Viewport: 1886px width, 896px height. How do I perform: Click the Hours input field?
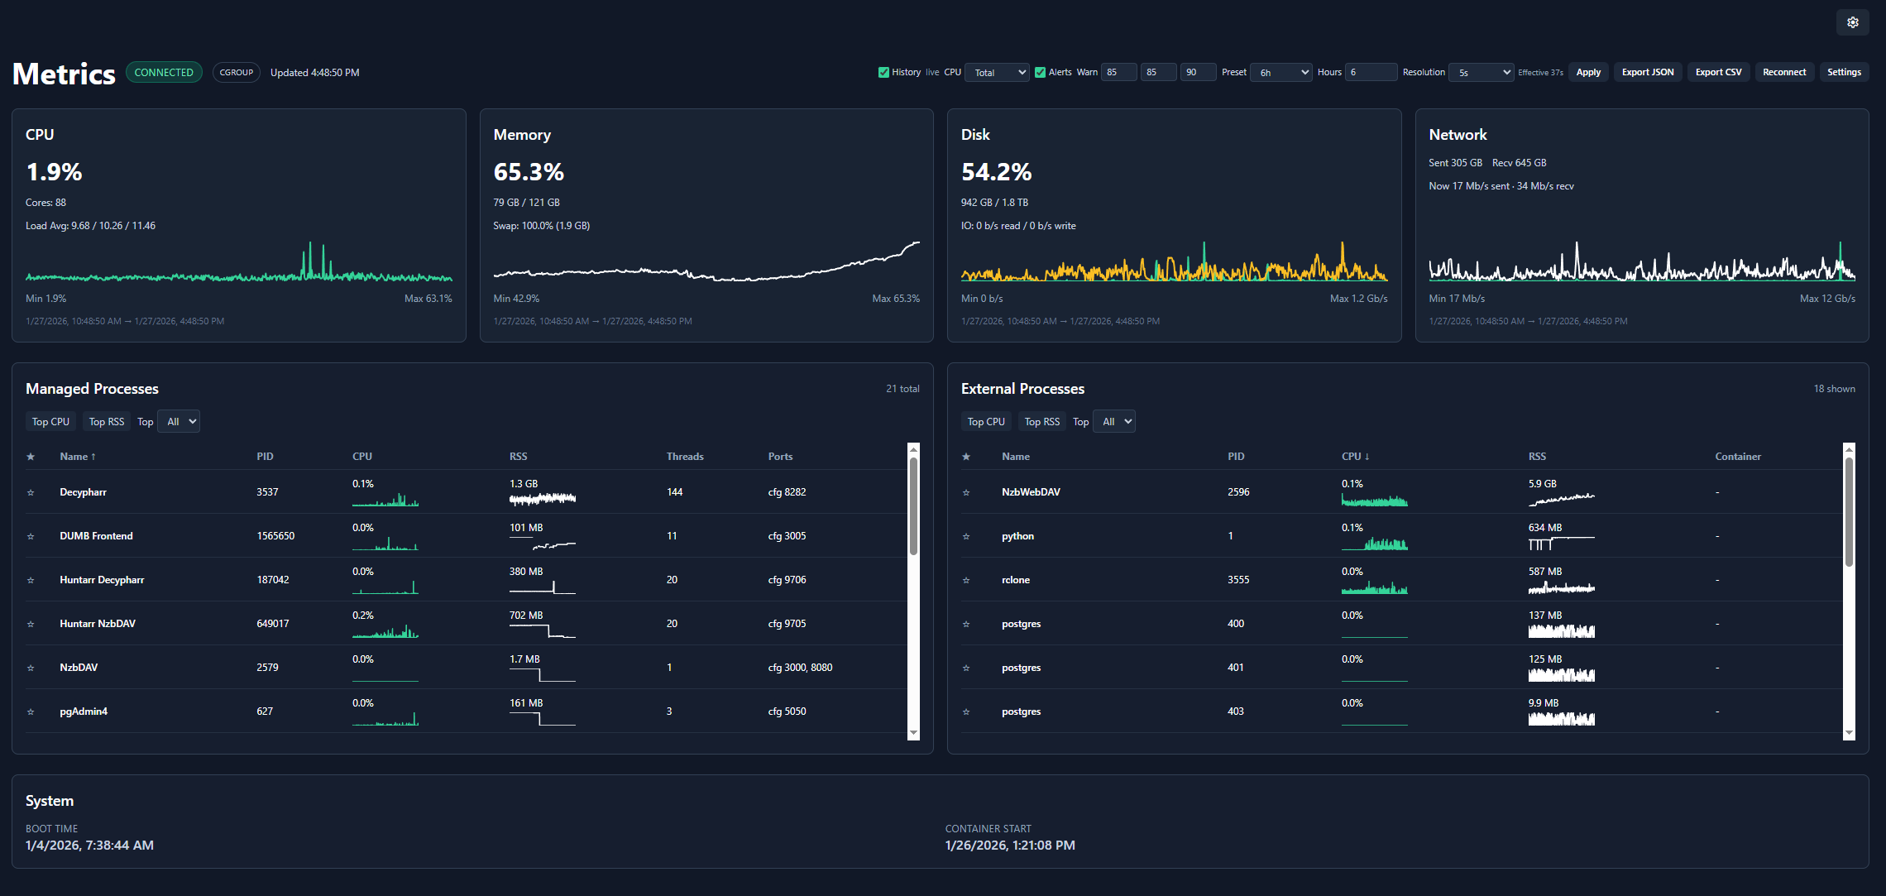coord(1371,72)
